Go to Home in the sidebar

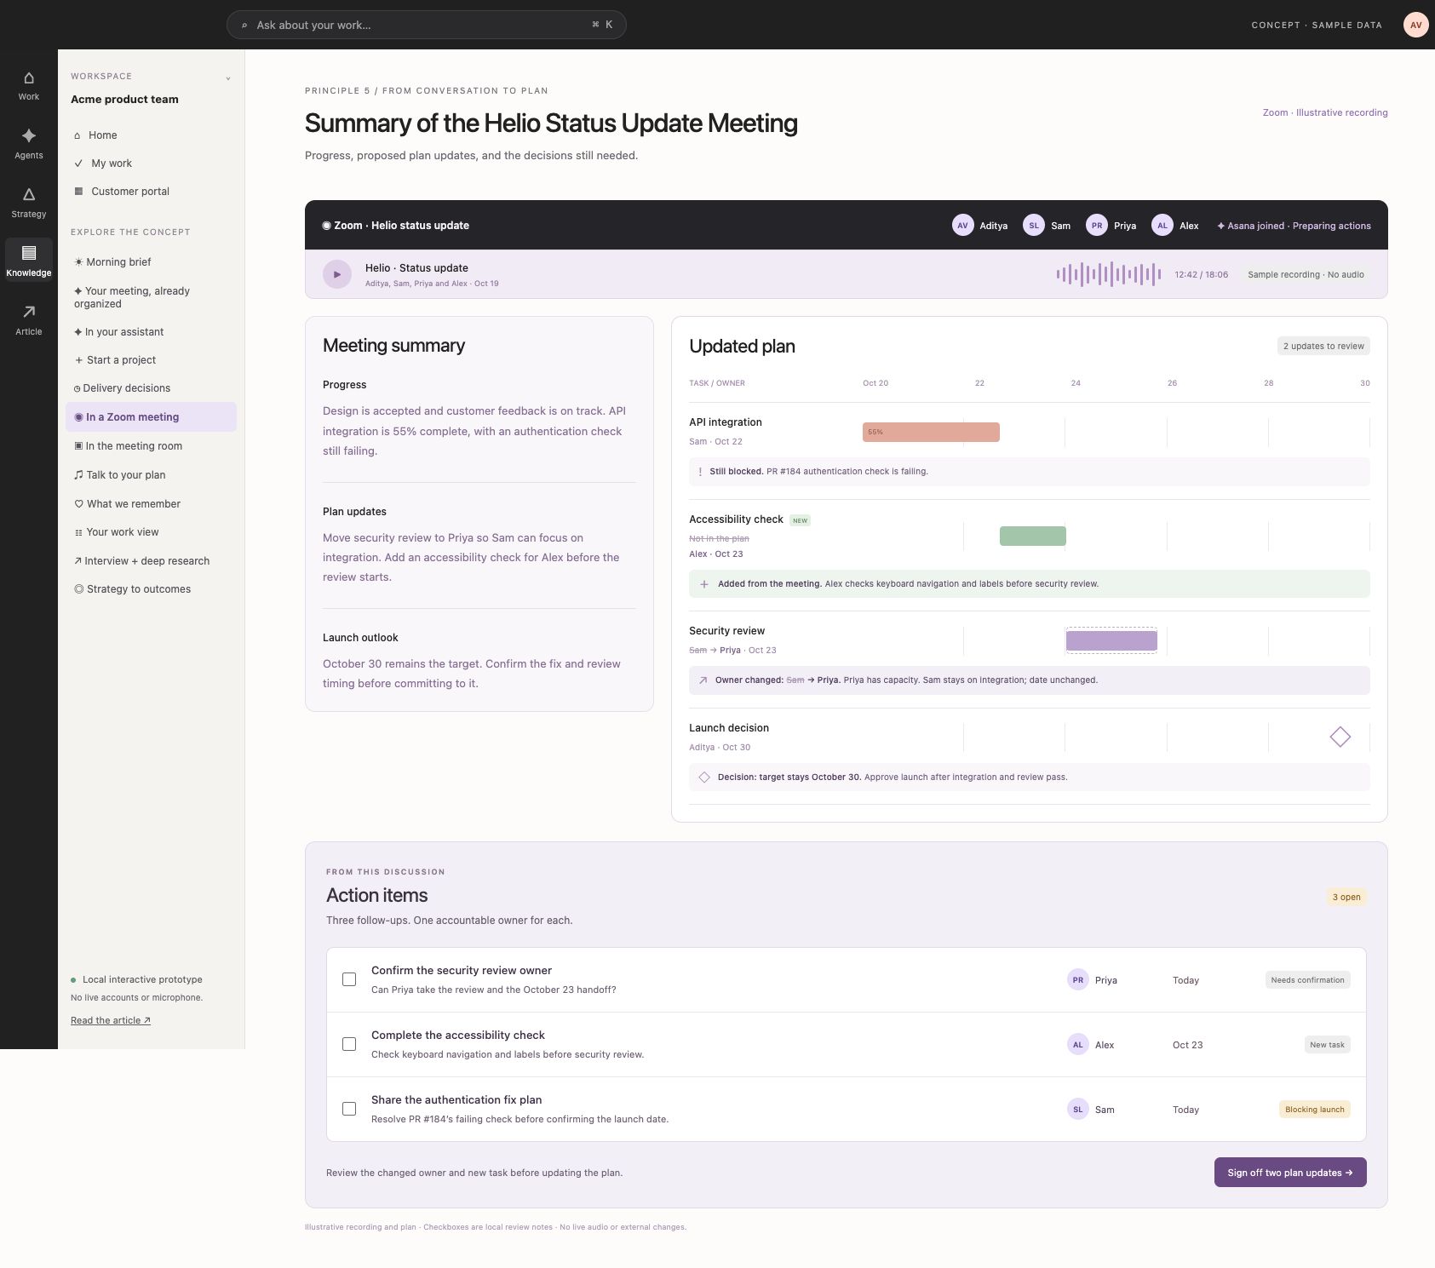pyautogui.click(x=151, y=135)
